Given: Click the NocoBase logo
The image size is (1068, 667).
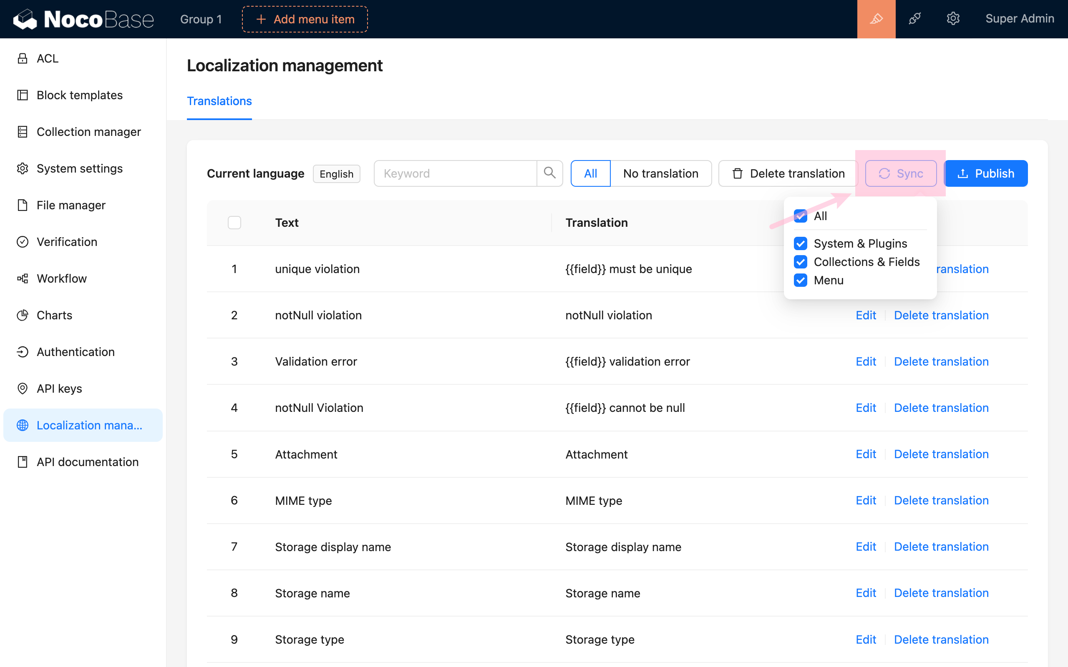Looking at the screenshot, I should tap(84, 19).
